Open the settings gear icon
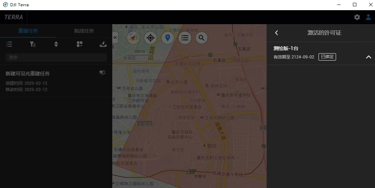Image resolution: width=375 pixels, height=188 pixels. coord(357,17)
